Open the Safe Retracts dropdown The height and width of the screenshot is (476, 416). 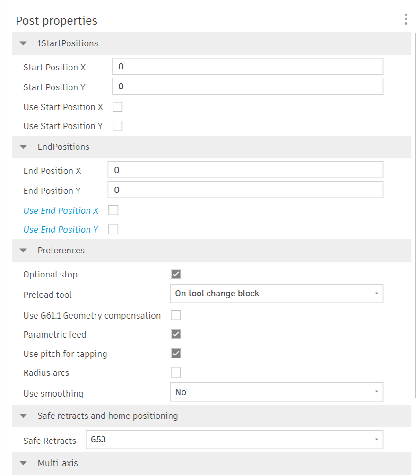234,439
